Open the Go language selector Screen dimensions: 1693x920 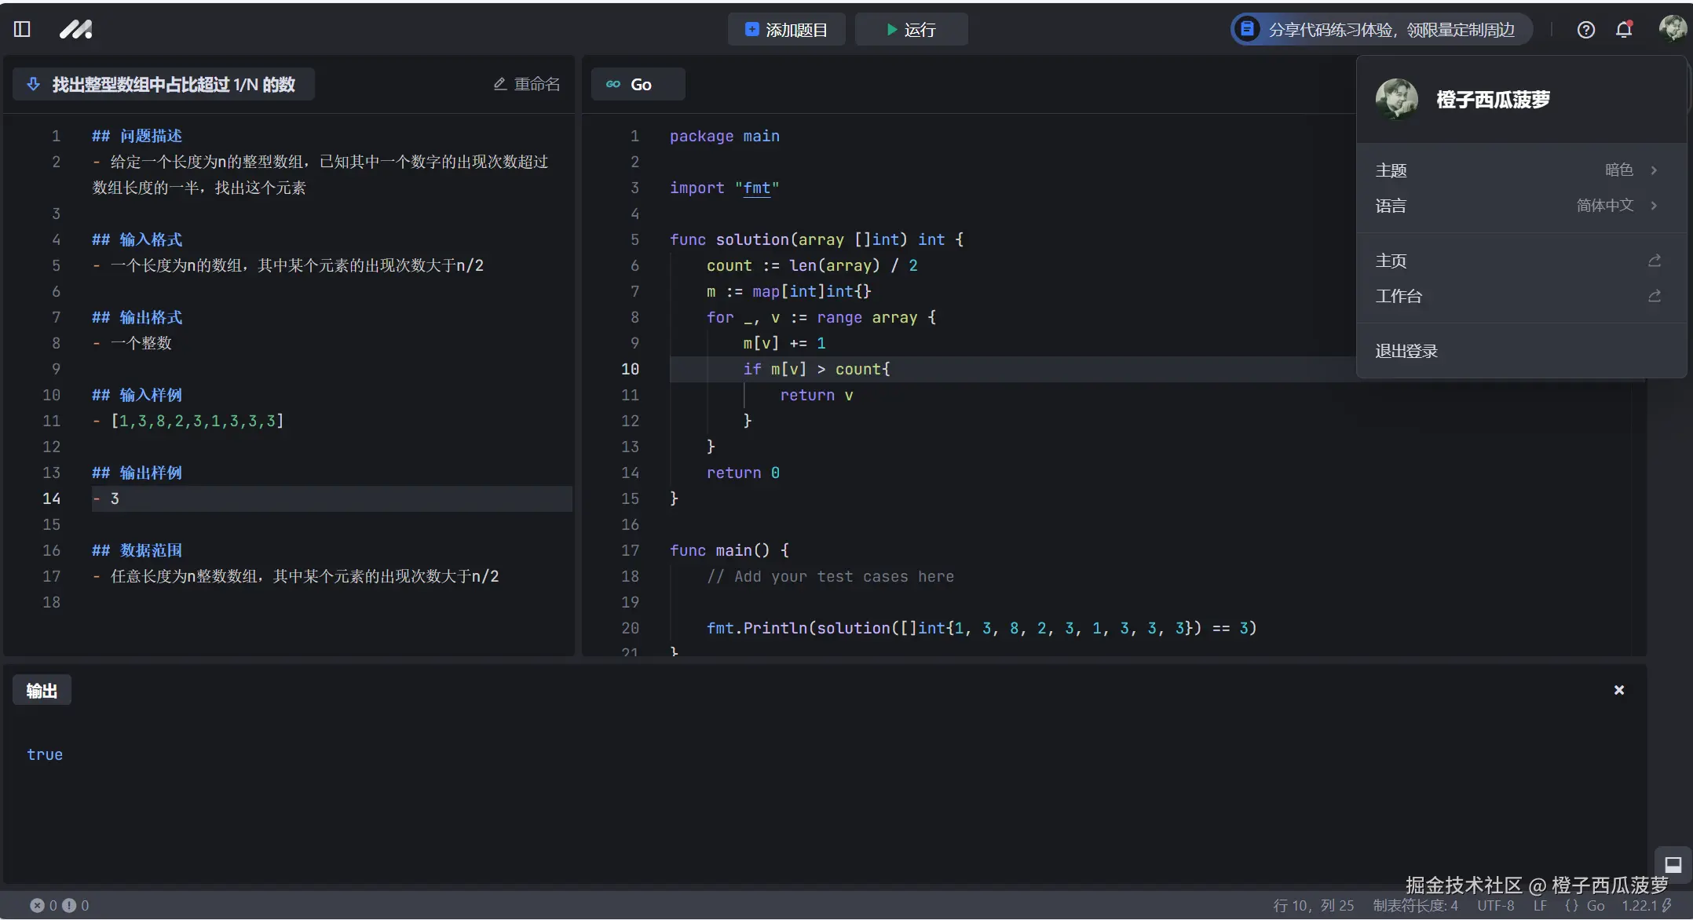click(x=638, y=84)
